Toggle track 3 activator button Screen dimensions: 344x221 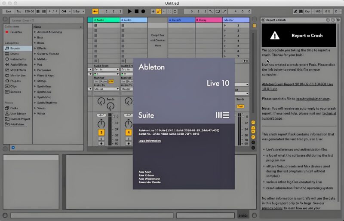tap(101, 132)
